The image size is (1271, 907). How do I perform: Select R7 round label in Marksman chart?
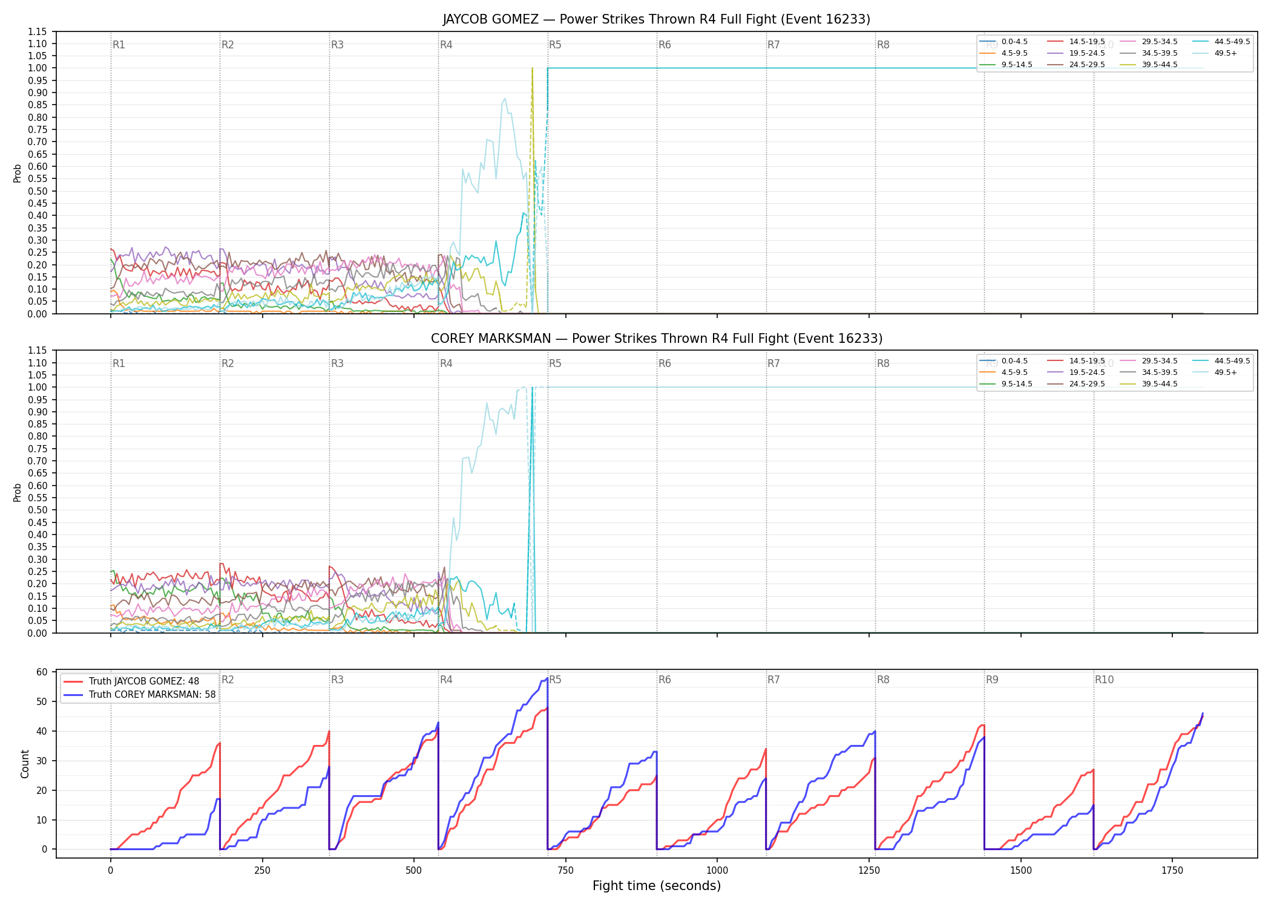(x=773, y=363)
